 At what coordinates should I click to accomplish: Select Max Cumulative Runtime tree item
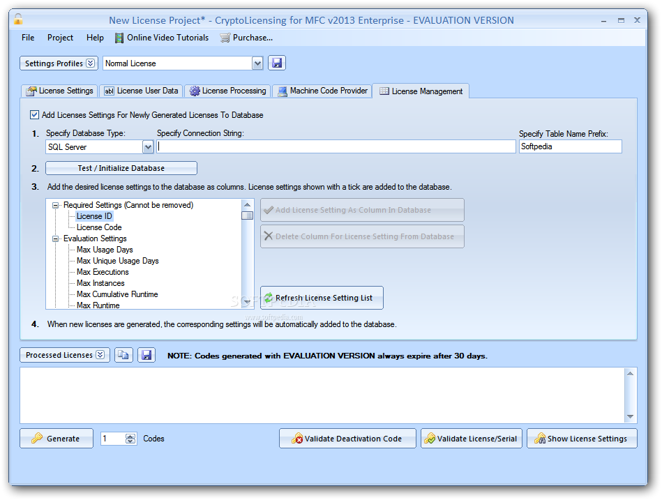117,294
